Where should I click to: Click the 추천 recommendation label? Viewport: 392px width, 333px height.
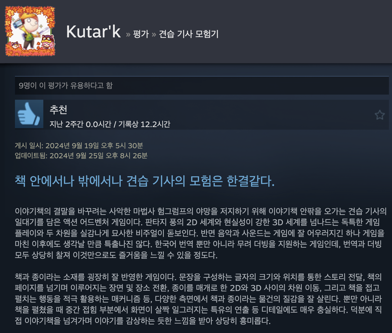pyautogui.click(x=59, y=110)
